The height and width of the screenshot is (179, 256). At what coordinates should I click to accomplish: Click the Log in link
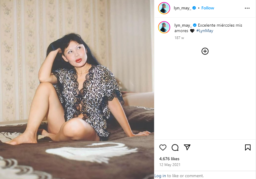[x=160, y=176]
